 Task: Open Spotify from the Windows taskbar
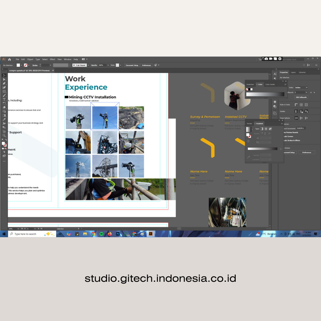click(x=101, y=234)
